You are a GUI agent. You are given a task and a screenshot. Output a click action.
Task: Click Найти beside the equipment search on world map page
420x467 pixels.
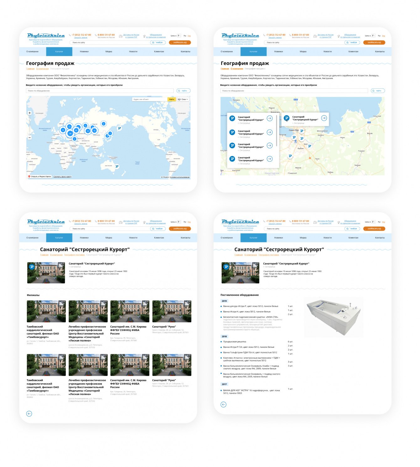(183, 91)
